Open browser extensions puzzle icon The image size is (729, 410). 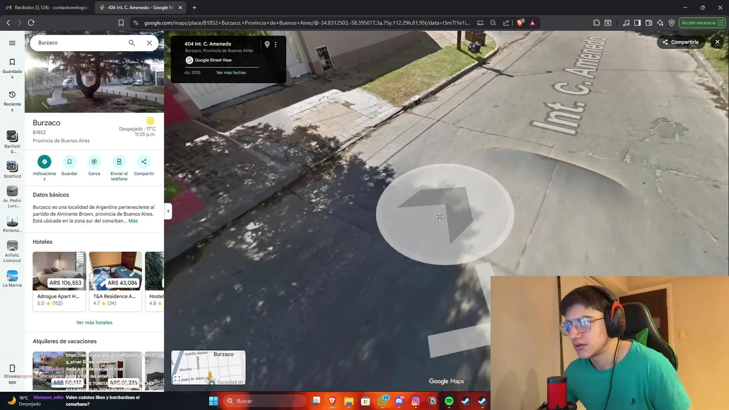tap(596, 23)
